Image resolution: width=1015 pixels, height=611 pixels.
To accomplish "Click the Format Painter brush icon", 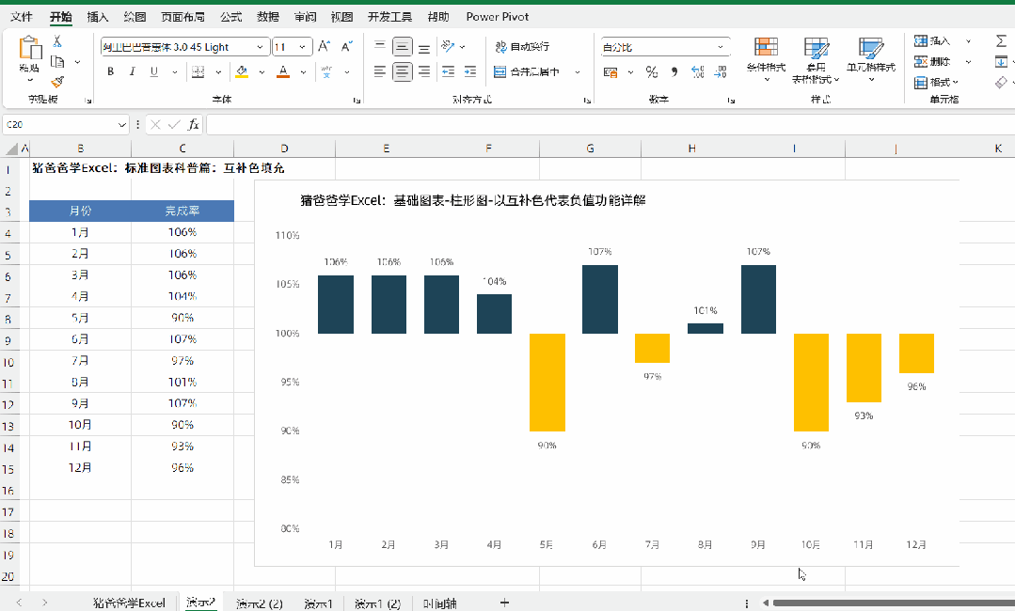I will click(57, 82).
